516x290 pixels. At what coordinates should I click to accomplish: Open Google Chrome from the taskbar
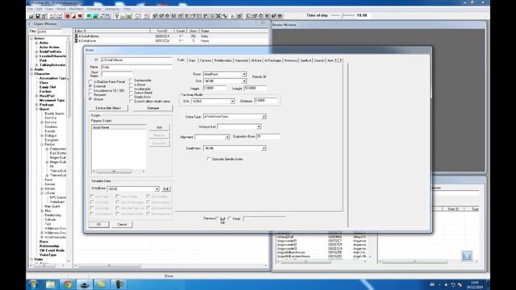click(x=68, y=284)
